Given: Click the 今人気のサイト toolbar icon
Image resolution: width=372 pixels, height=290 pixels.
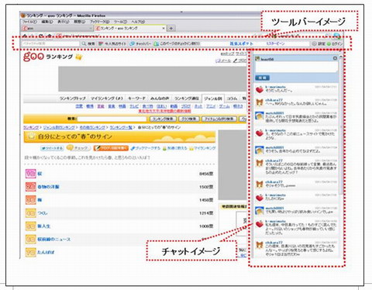Looking at the screenshot, I should tap(101, 44).
